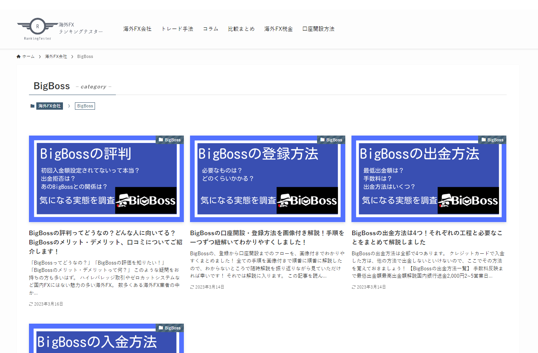Navigate to 口座開設方法 page
The height and width of the screenshot is (353, 538).
(x=318, y=29)
